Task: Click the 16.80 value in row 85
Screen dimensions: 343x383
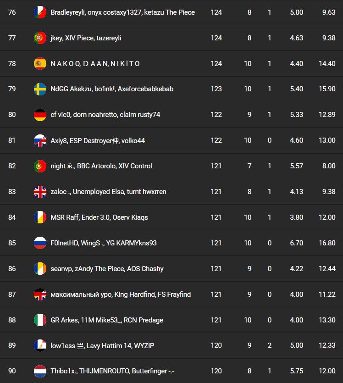Action: [x=329, y=243]
